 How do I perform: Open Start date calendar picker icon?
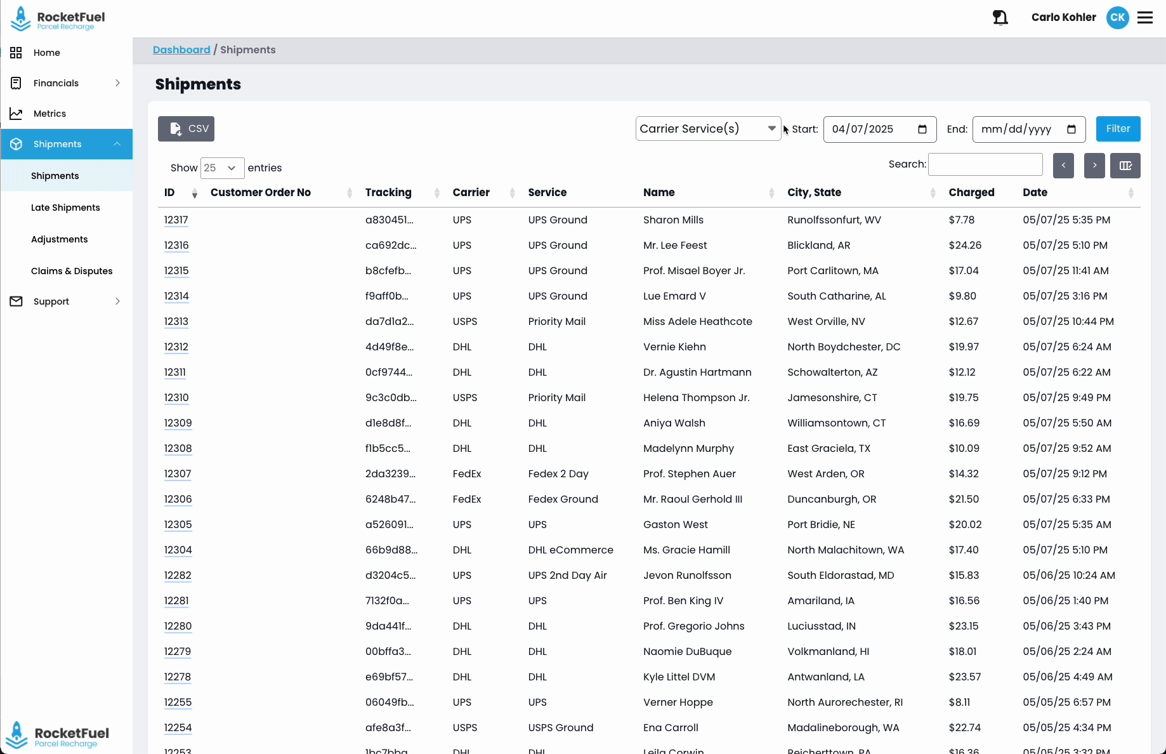click(x=922, y=129)
